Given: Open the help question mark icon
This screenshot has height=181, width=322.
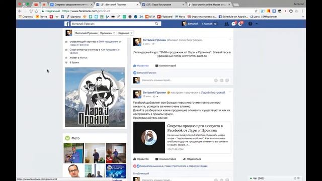Looking at the screenshot, I should (x=250, y=24).
